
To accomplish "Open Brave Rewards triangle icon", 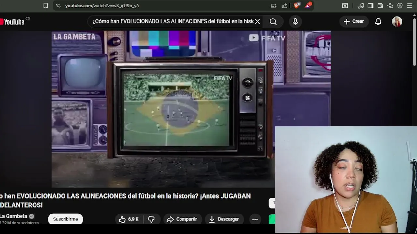I will point(308,6).
